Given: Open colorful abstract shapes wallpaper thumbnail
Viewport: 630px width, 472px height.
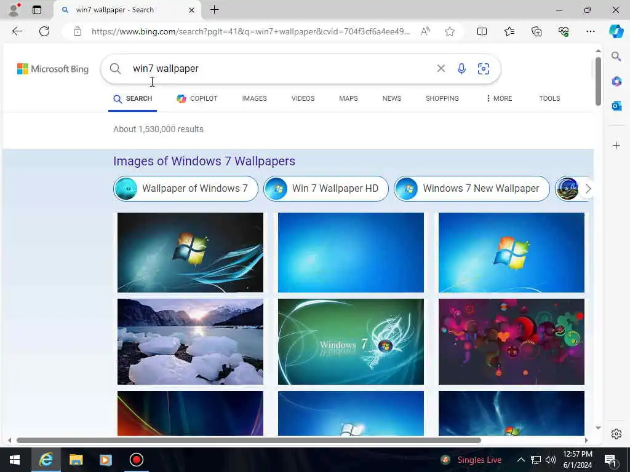Looking at the screenshot, I should [x=511, y=342].
